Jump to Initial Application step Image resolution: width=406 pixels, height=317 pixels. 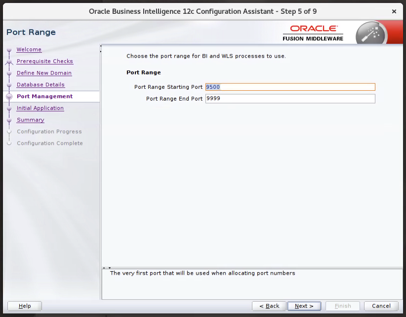pos(40,108)
